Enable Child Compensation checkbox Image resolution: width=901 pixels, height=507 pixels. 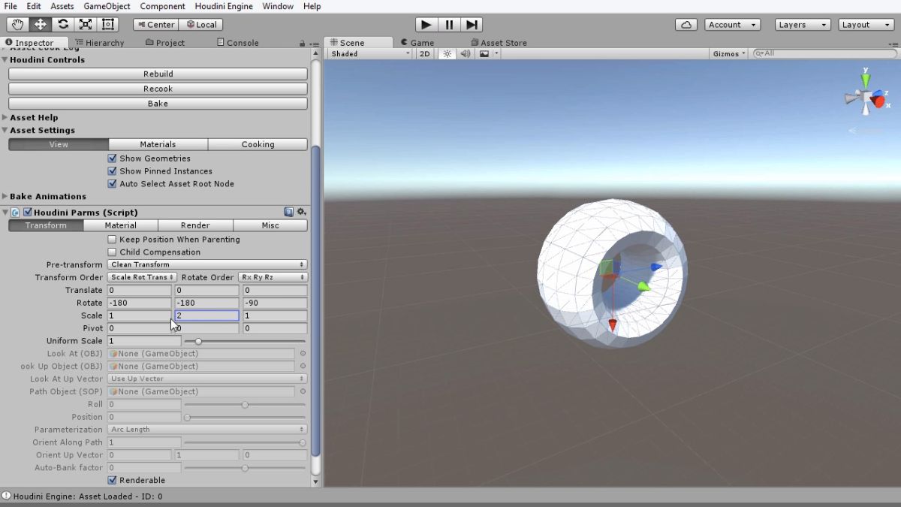112,252
